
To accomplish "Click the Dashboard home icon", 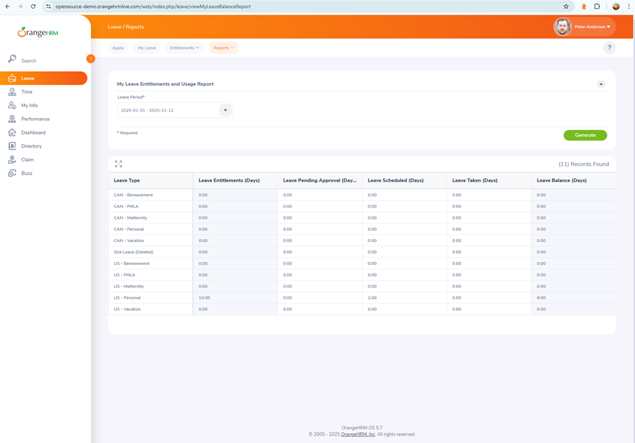I will pyautogui.click(x=12, y=133).
